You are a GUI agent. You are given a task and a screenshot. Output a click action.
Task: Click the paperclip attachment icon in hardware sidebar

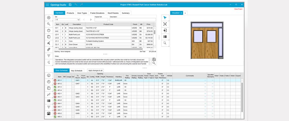click(x=49, y=50)
